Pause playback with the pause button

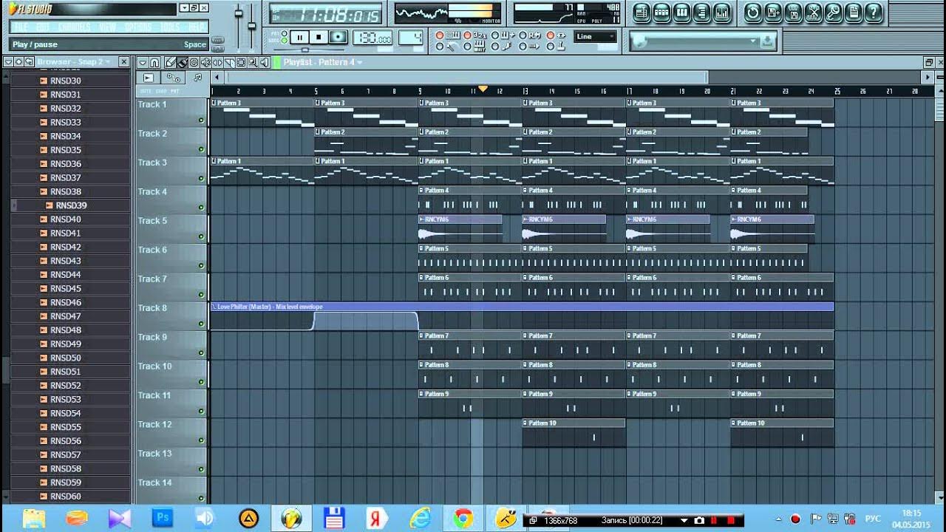(x=300, y=38)
